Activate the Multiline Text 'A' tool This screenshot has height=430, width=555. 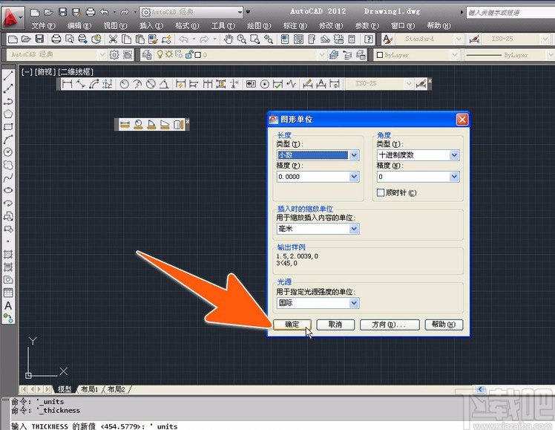coord(8,305)
